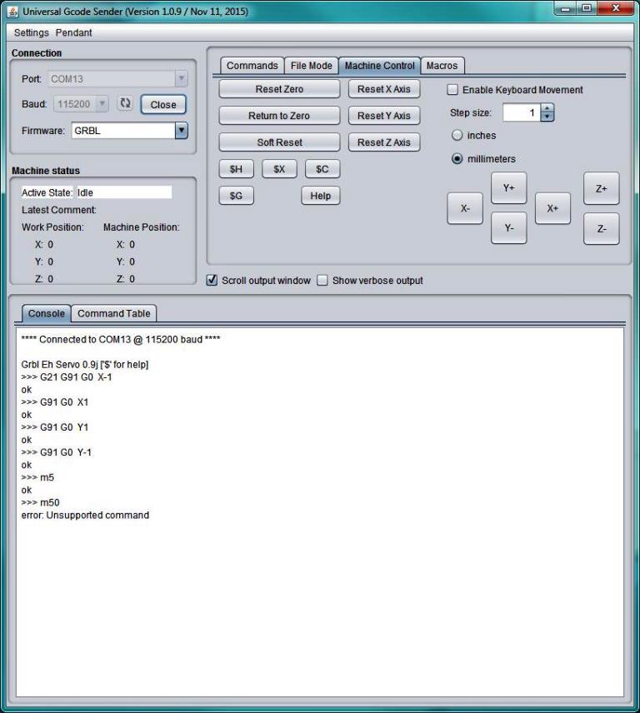Click the Step size input field

pyautogui.click(x=522, y=112)
